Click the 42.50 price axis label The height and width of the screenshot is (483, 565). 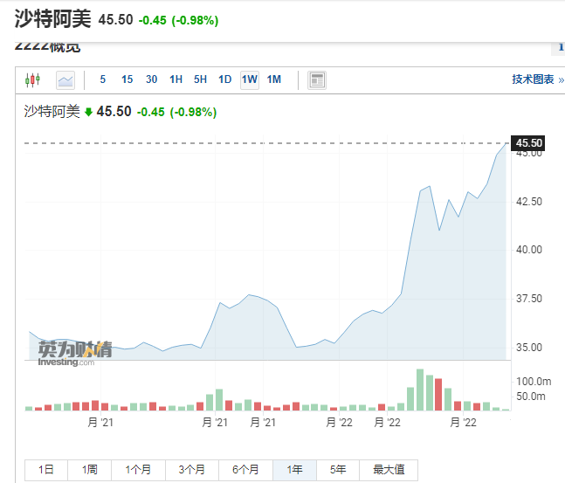(x=529, y=202)
